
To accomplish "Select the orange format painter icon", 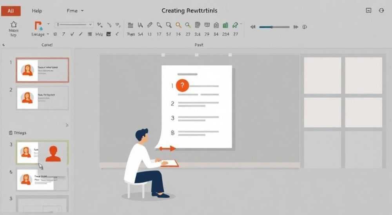I will coord(38,26).
